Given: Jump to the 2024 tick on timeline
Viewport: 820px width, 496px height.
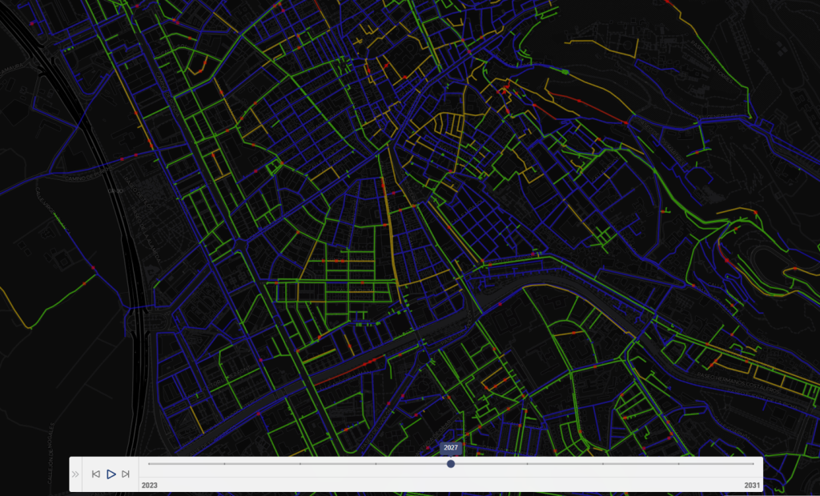Looking at the screenshot, I should tap(224, 464).
